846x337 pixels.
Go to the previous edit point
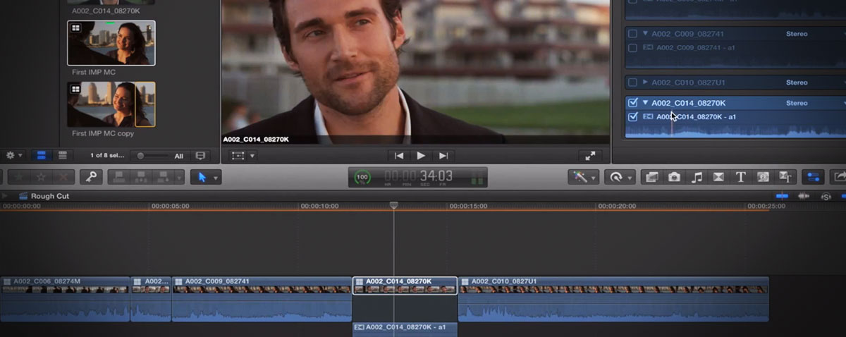coord(399,156)
